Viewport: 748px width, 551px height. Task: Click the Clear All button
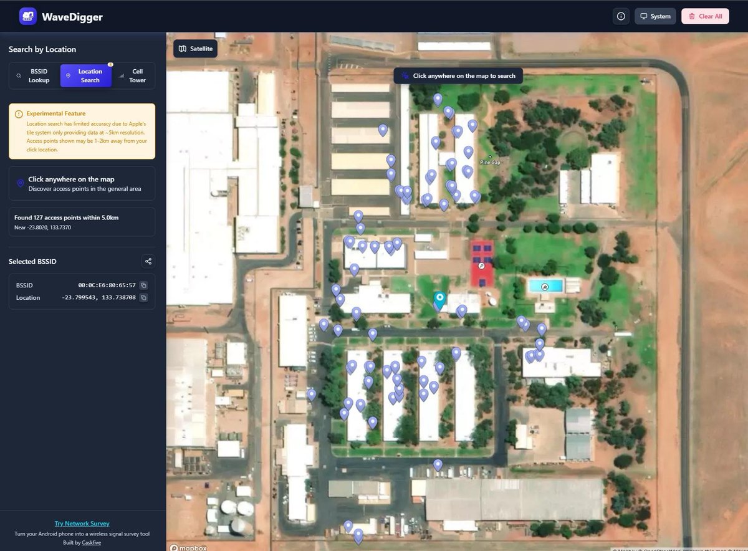pyautogui.click(x=705, y=16)
